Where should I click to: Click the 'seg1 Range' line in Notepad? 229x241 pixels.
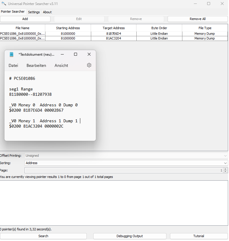(21, 89)
